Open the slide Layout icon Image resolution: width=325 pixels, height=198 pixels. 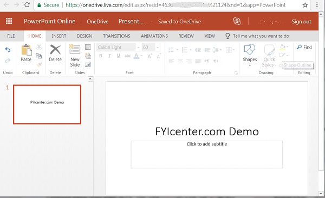[x=88, y=47]
